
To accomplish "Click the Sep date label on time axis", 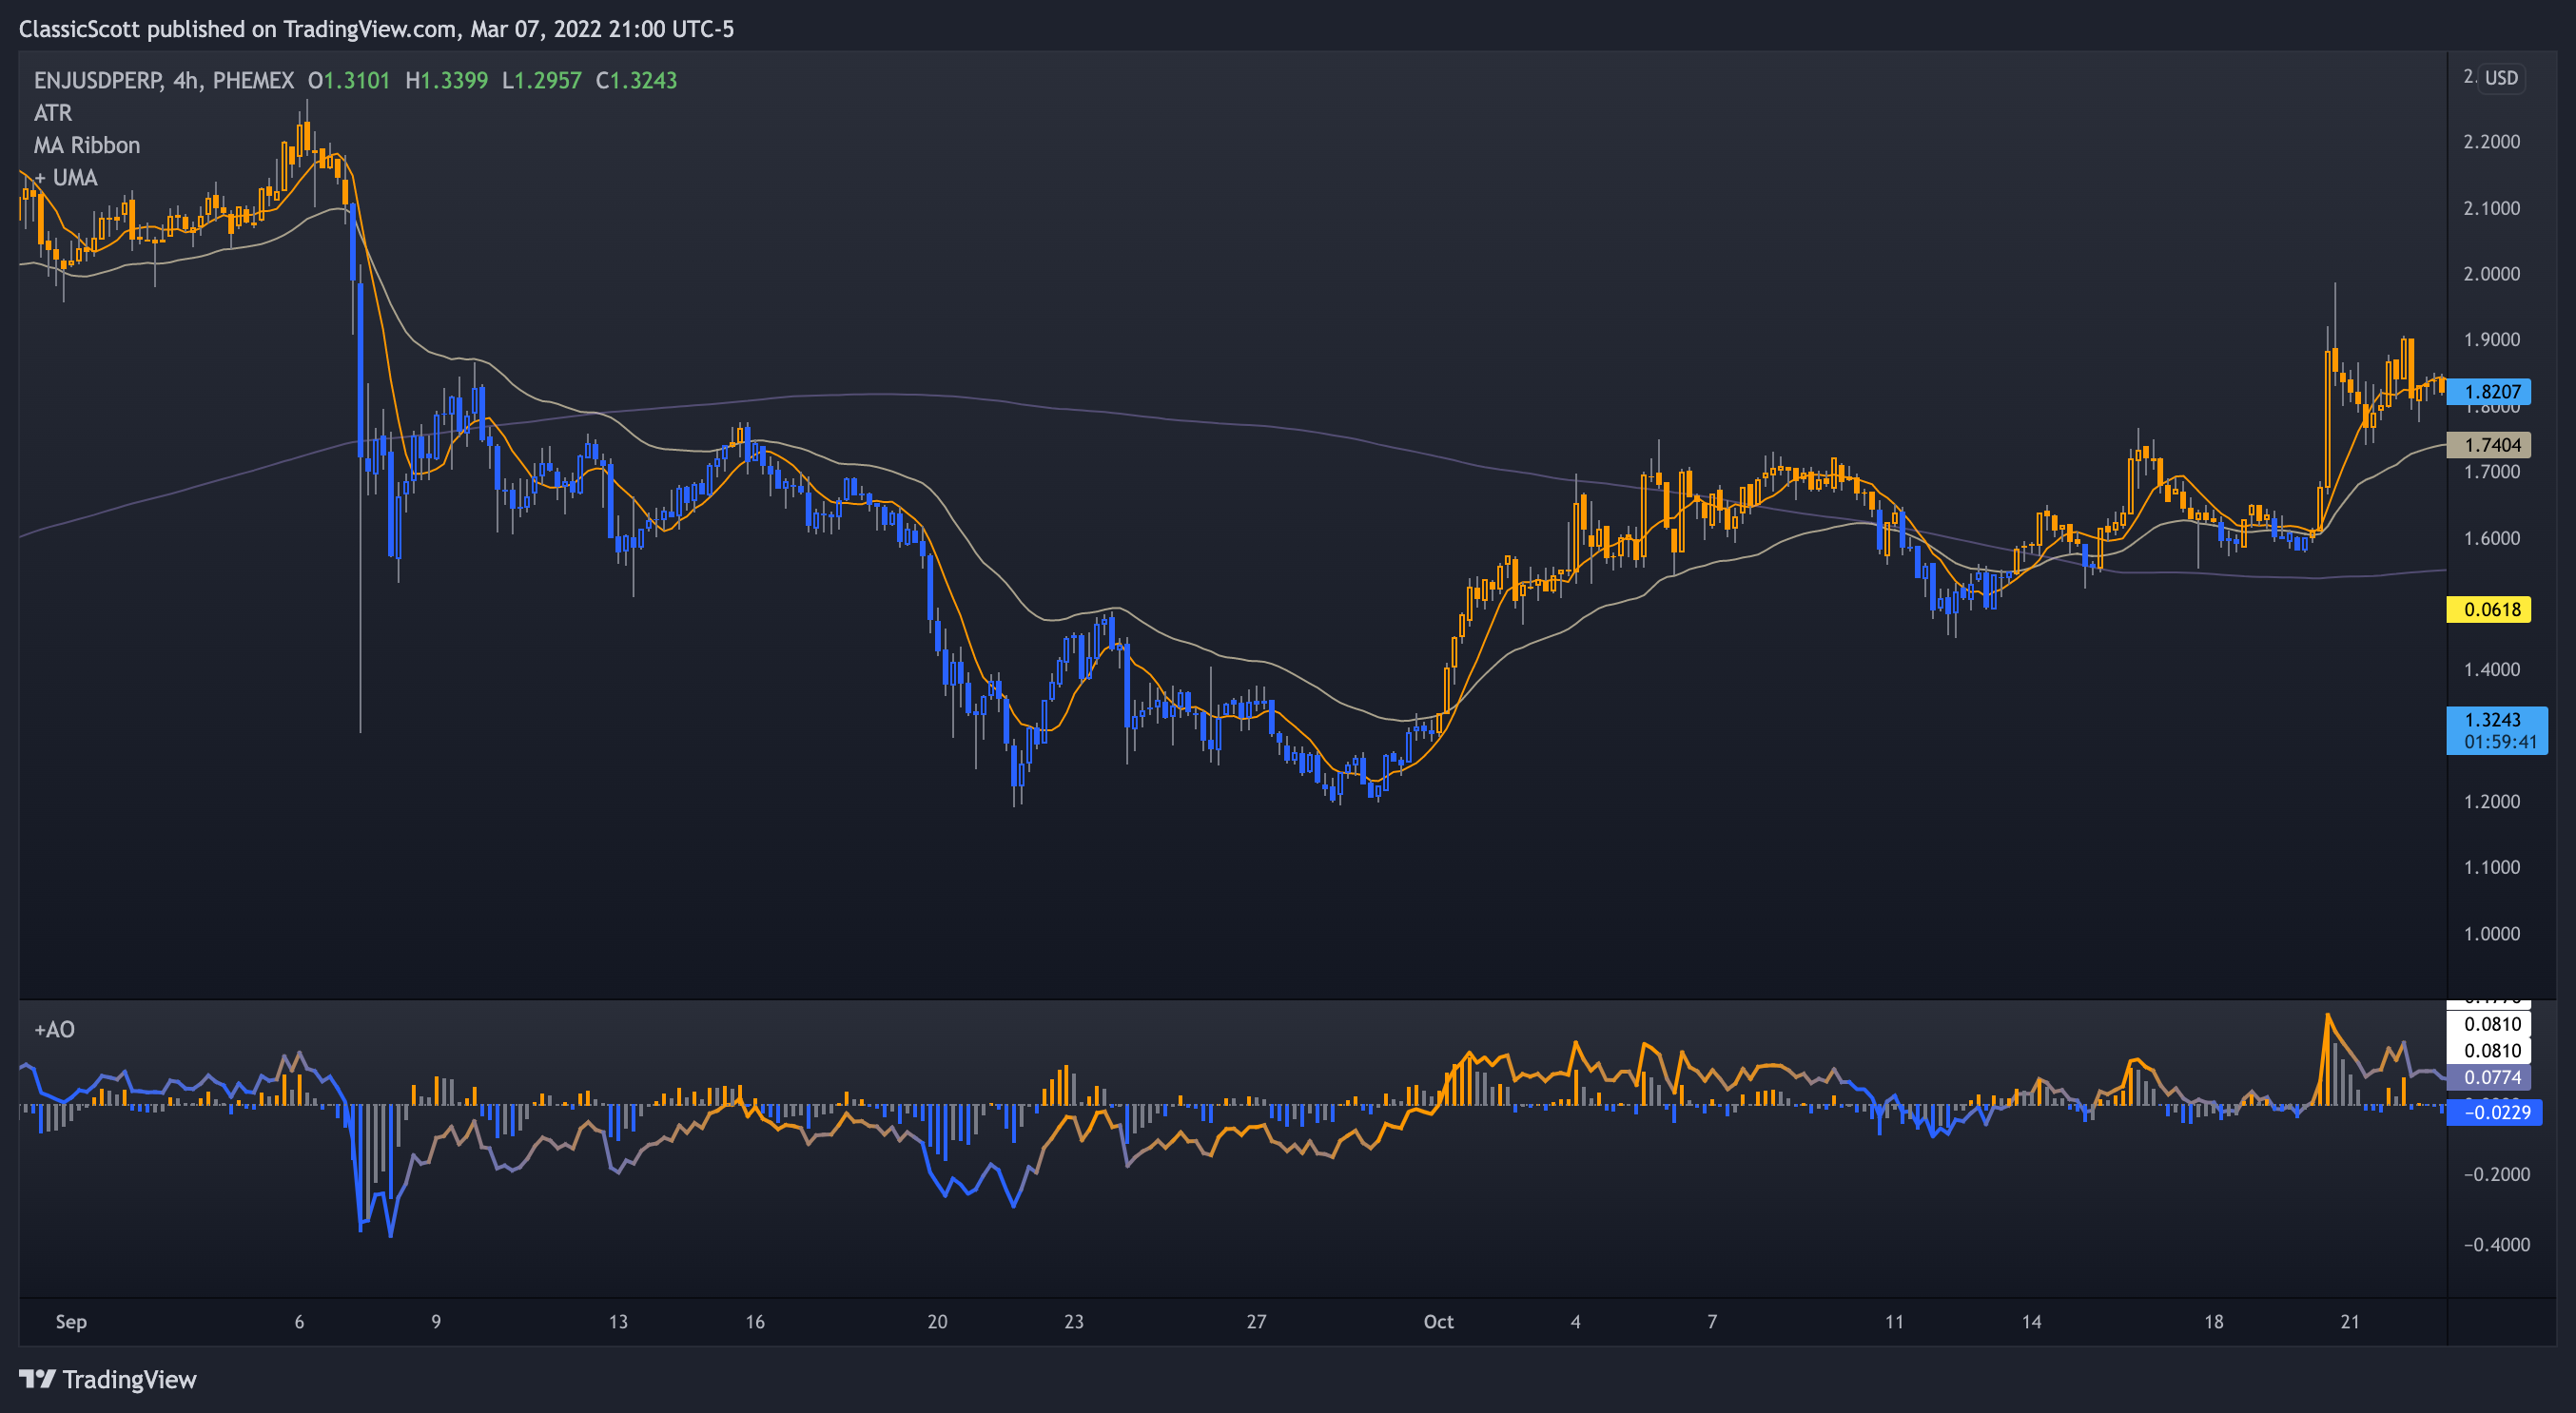I will click(x=71, y=1321).
